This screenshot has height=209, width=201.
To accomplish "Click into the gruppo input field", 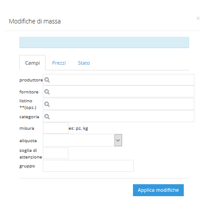I will [88, 166].
